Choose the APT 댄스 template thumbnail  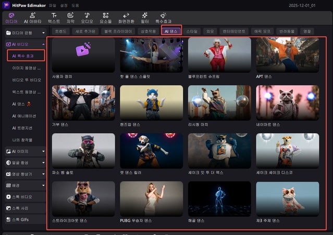[x=287, y=55]
